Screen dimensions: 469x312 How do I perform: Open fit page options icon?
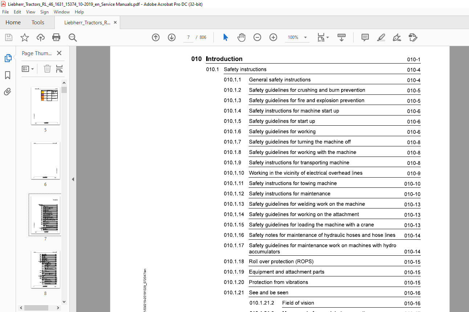323,37
